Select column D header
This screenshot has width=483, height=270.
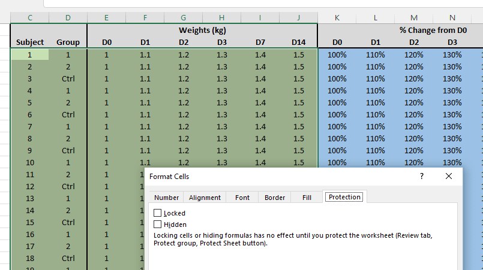click(68, 18)
